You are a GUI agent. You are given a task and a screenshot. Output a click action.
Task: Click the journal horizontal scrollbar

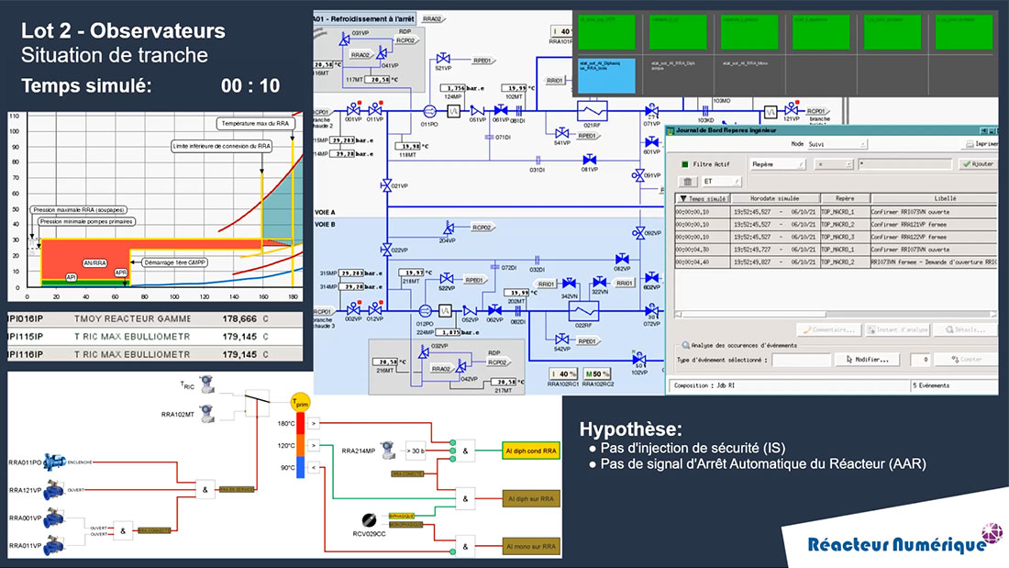(x=836, y=314)
